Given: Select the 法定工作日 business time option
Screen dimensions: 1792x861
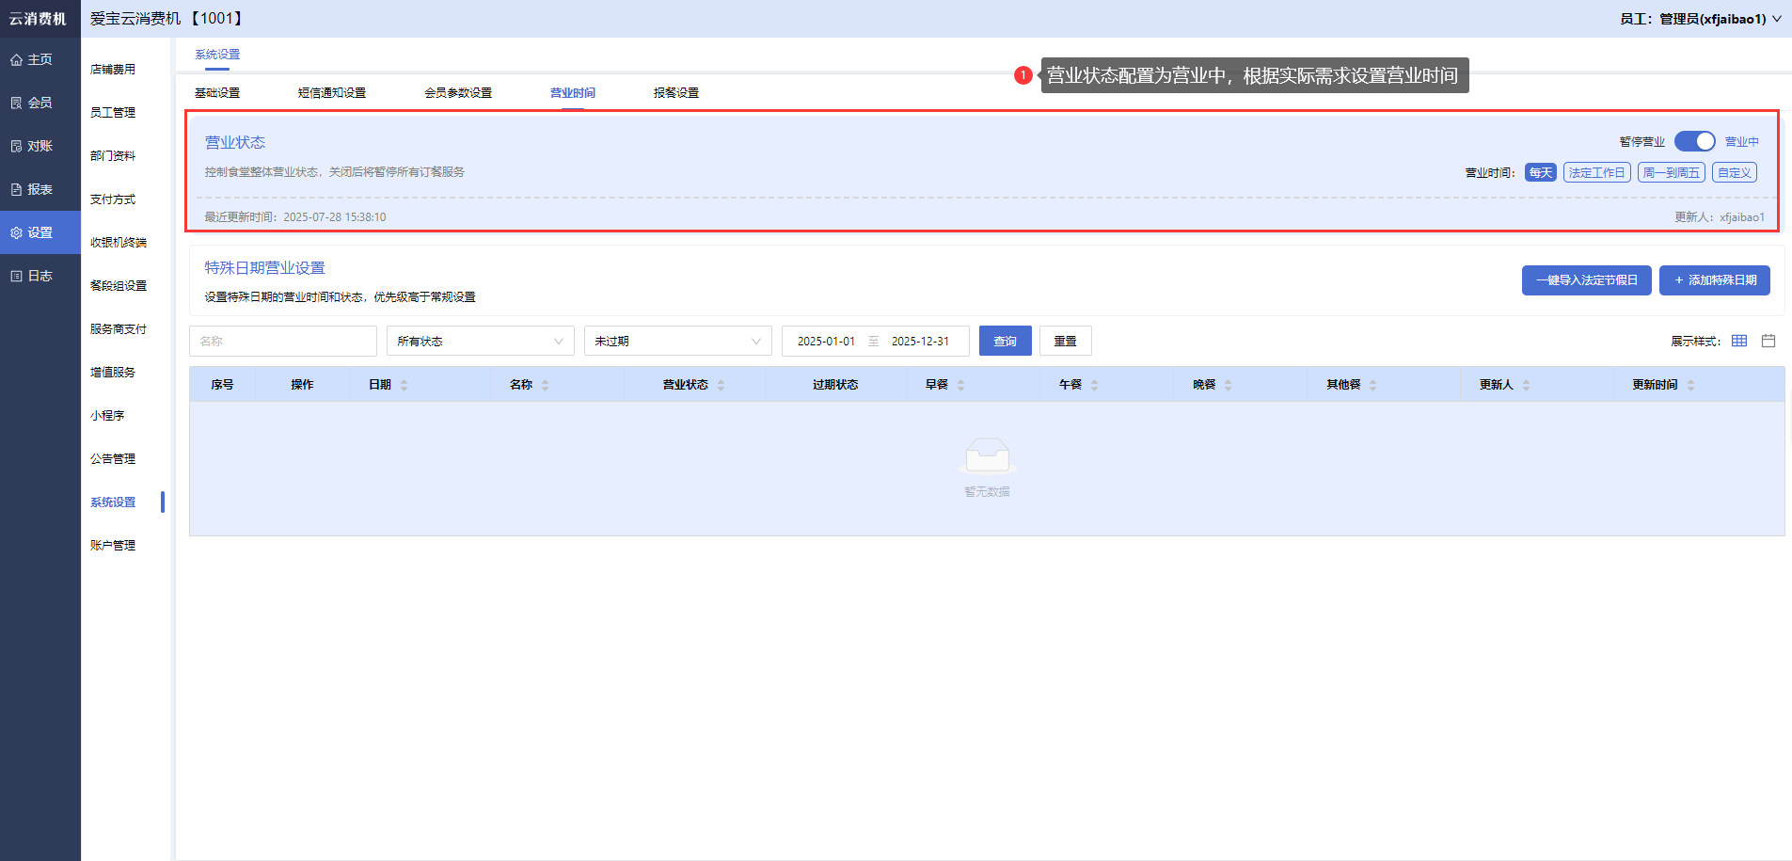Looking at the screenshot, I should [x=1596, y=173].
